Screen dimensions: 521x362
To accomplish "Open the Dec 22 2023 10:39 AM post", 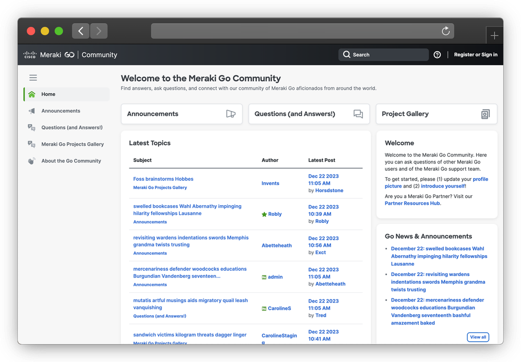I will pyautogui.click(x=323, y=210).
